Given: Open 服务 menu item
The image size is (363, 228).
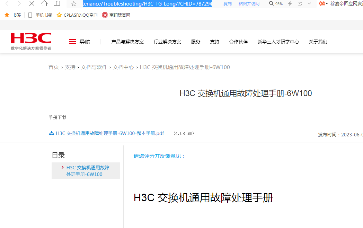Looking at the screenshot, I should 196,42.
